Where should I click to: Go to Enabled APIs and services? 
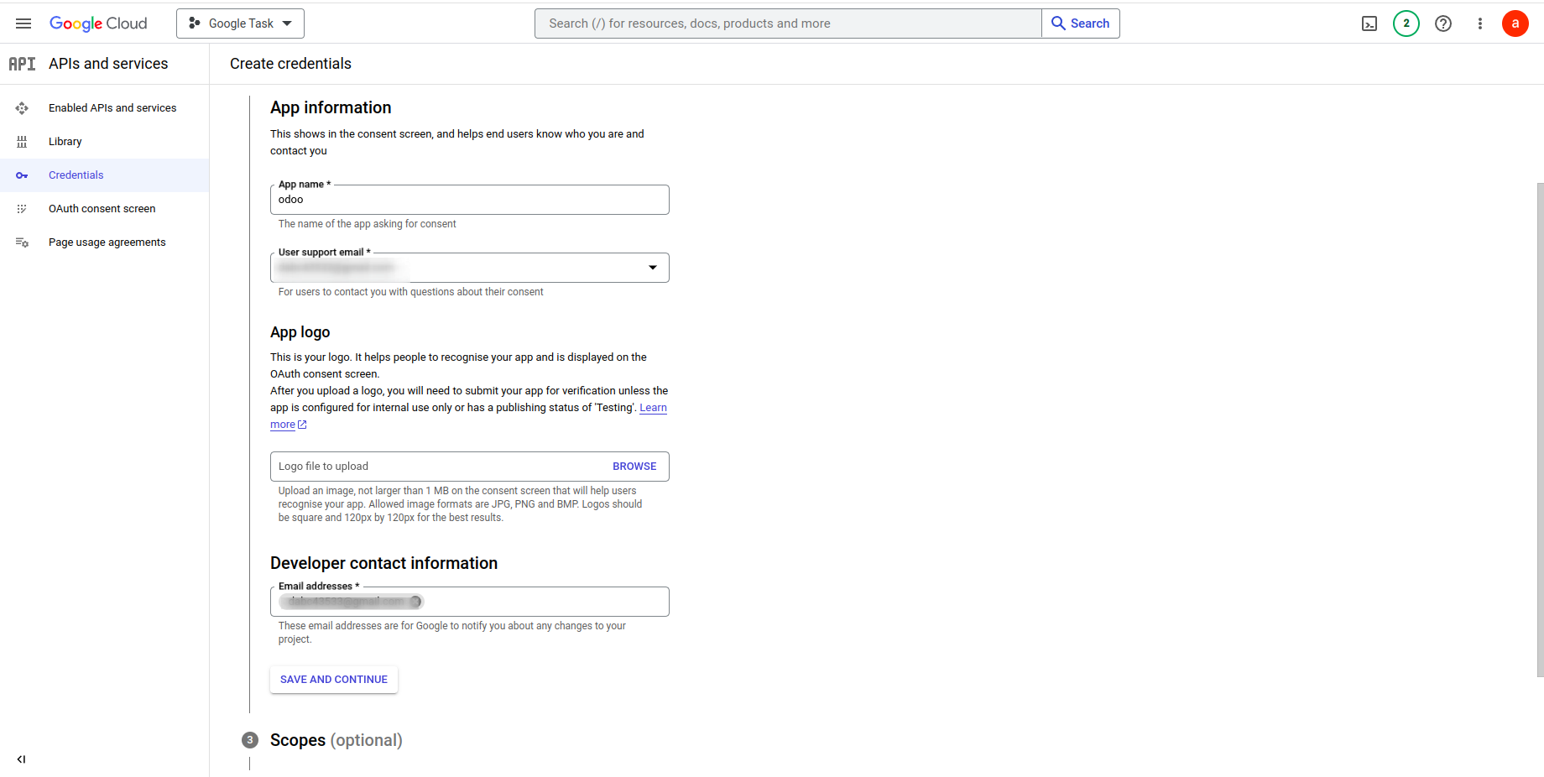pyautogui.click(x=112, y=108)
